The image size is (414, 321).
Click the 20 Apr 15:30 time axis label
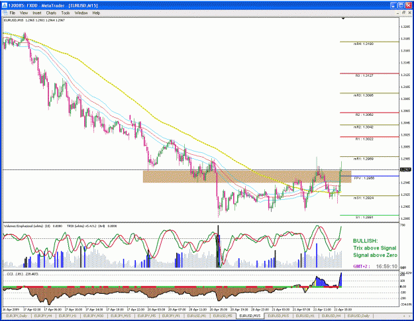(x=219, y=309)
